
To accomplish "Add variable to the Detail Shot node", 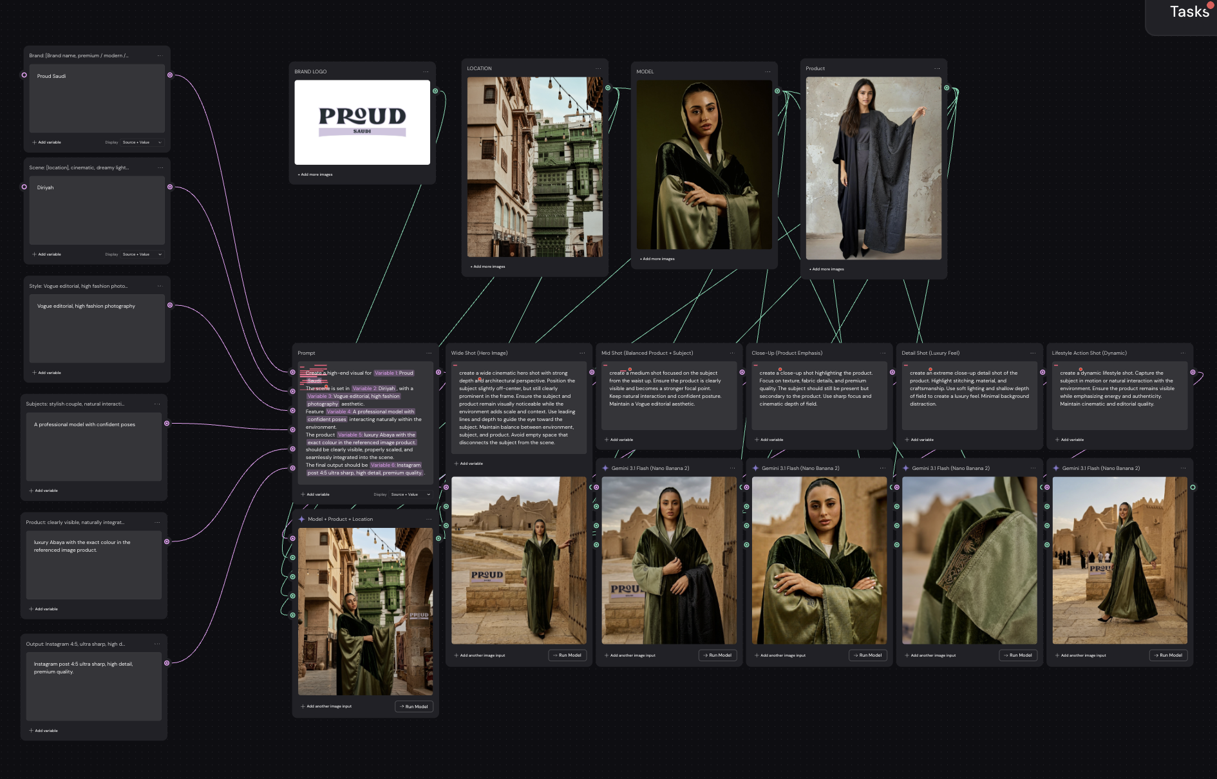I will click(919, 440).
